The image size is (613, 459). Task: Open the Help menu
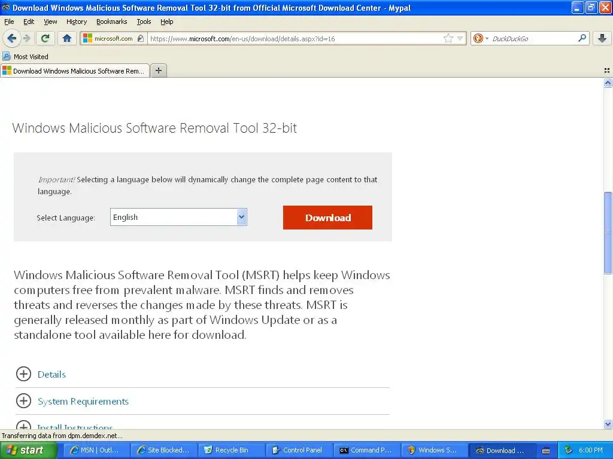point(167,22)
